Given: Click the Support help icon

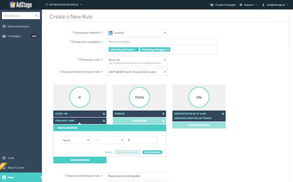Looking at the screenshot, I should coord(241,5).
